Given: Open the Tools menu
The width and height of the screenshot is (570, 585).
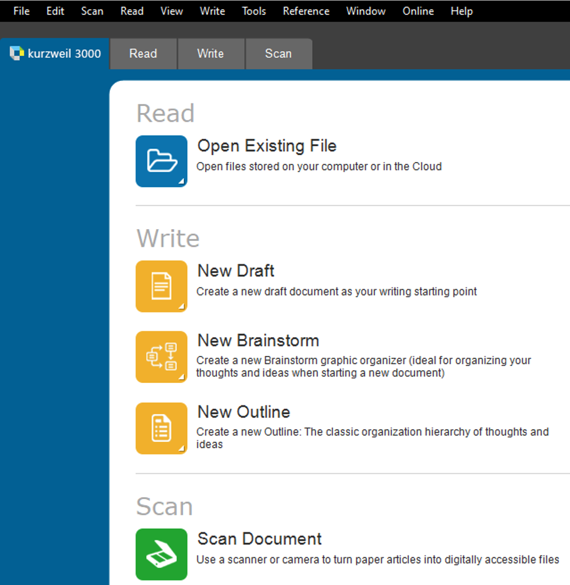Looking at the screenshot, I should 254,11.
